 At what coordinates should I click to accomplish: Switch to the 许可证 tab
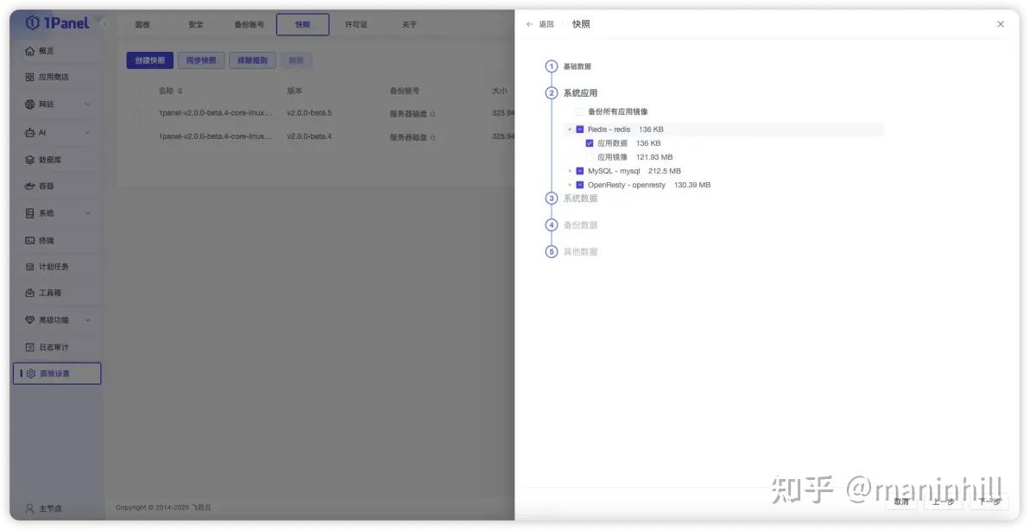(x=356, y=25)
